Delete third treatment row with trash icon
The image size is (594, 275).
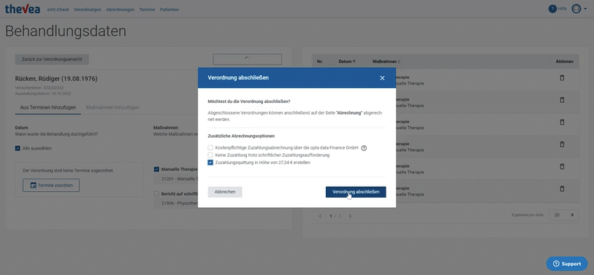(562, 122)
